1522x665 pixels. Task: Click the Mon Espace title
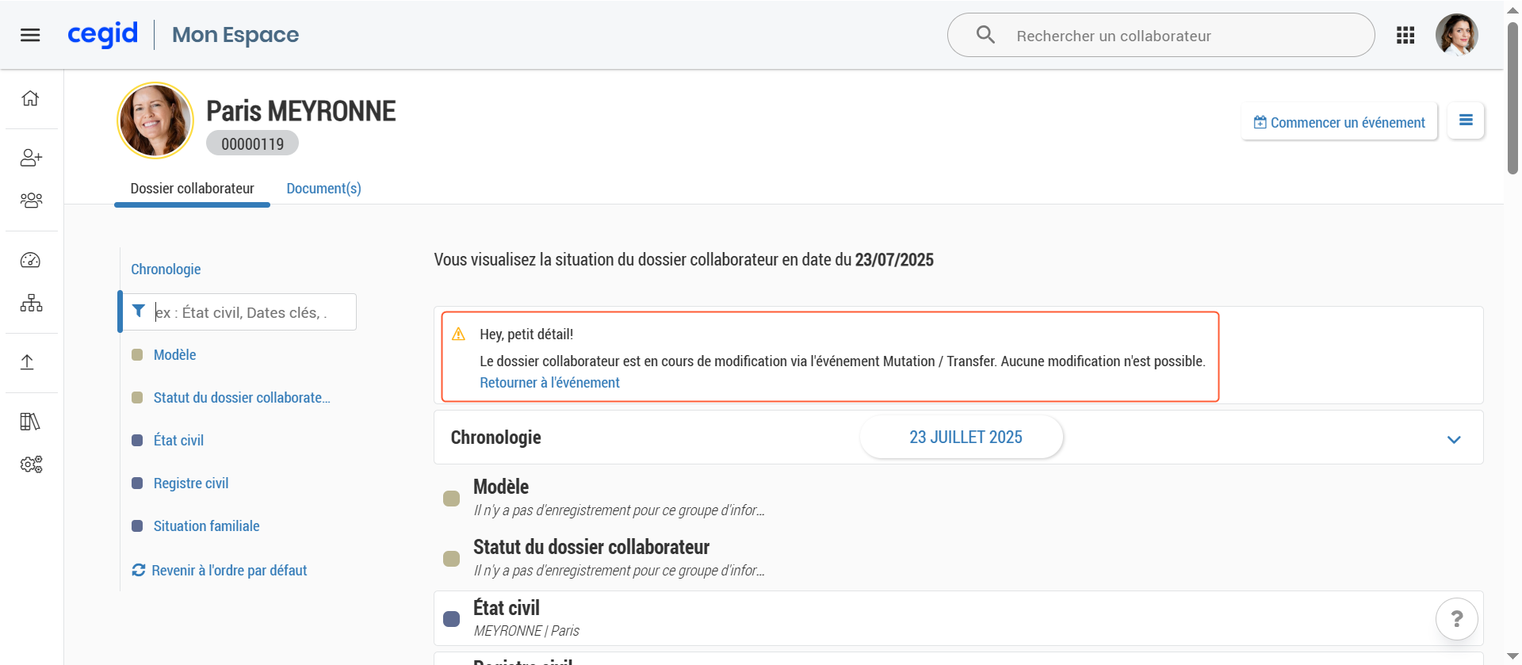pyautogui.click(x=235, y=35)
